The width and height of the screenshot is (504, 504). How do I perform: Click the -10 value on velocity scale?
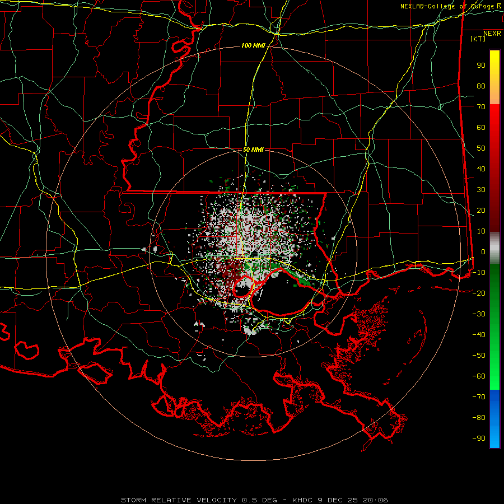(x=479, y=273)
